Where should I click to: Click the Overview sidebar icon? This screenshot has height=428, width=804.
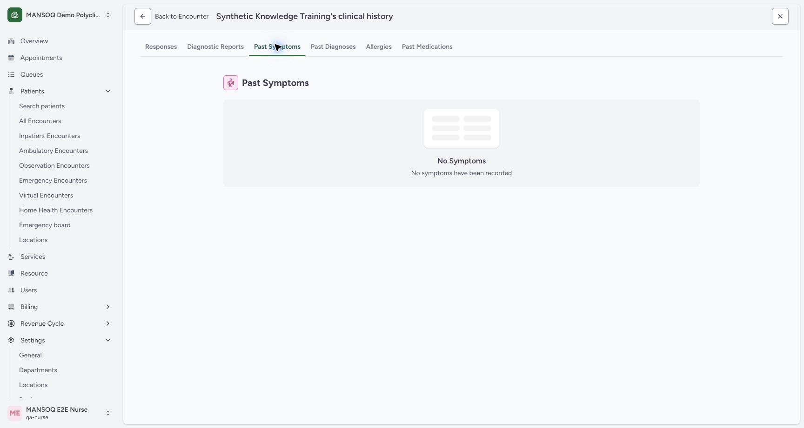11,41
